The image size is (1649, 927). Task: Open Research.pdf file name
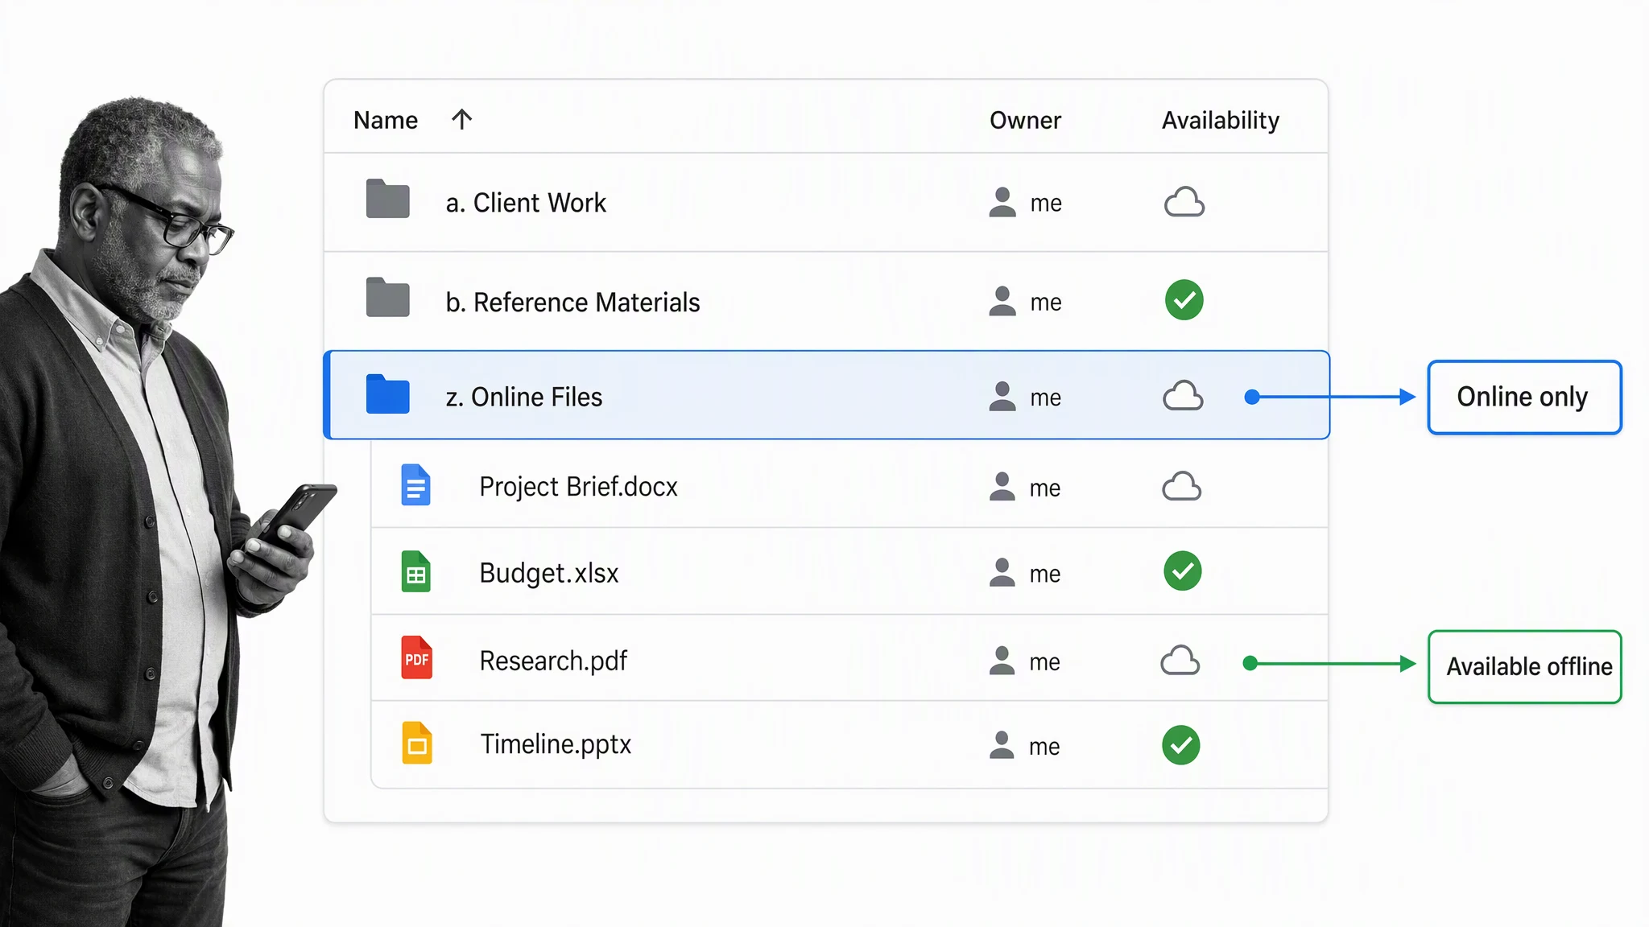point(553,661)
